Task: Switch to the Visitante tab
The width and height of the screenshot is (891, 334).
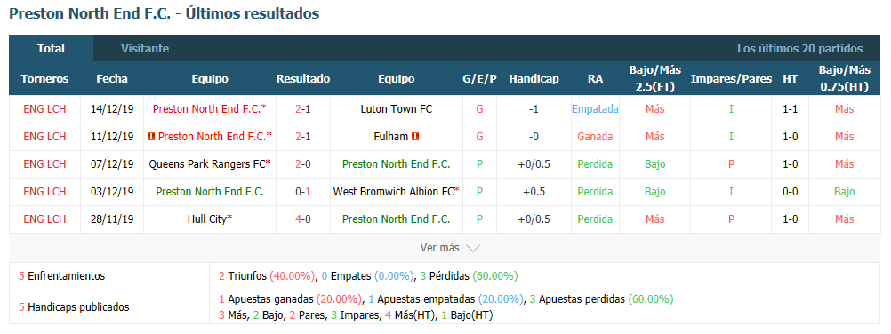Action: coord(145,48)
